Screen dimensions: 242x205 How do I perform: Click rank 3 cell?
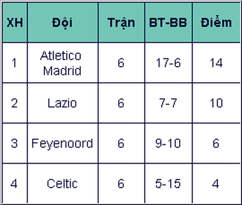pyautogui.click(x=15, y=144)
